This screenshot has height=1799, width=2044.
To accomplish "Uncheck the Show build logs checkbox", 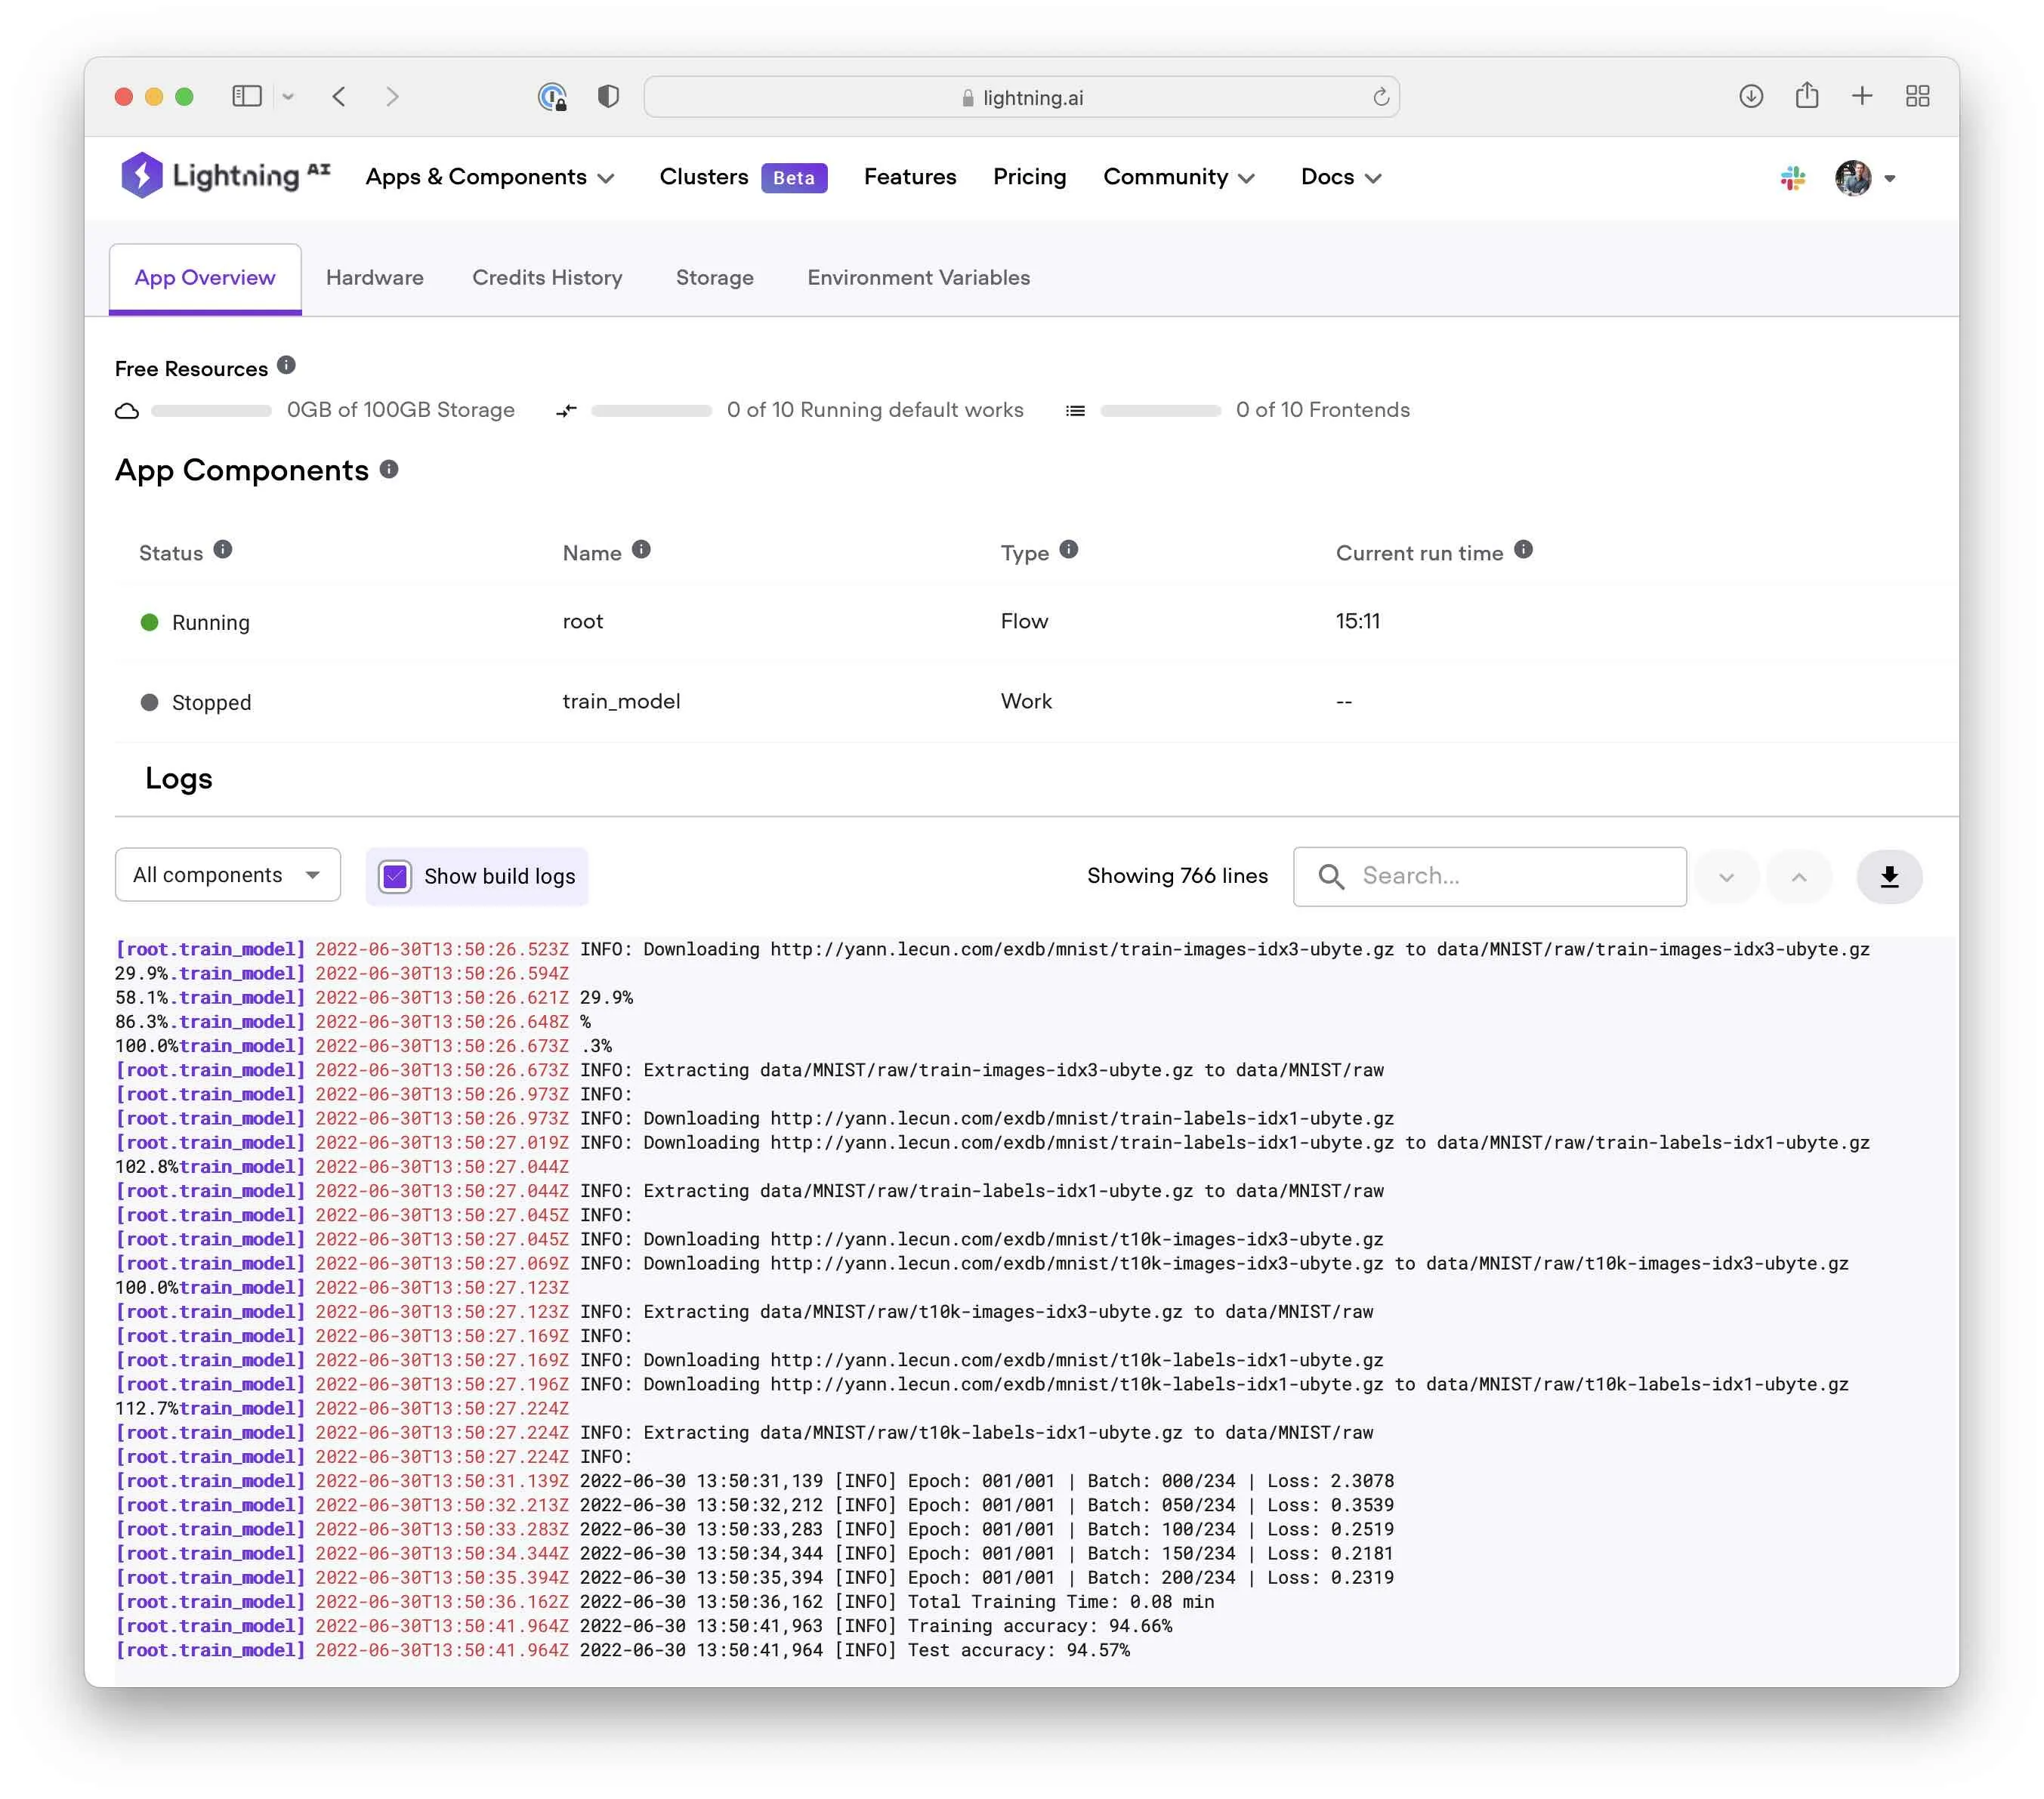I will [x=395, y=877].
